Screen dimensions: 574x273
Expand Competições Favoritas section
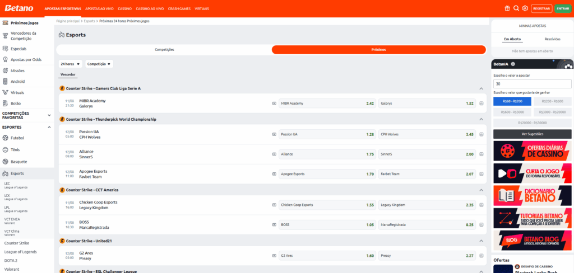49,115
